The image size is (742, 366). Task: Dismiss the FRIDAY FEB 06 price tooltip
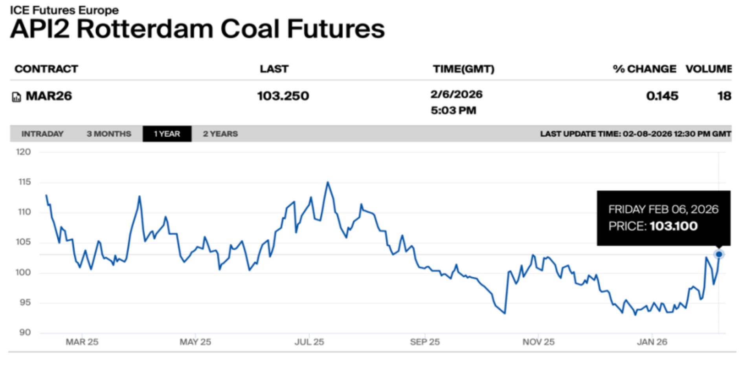tap(663, 218)
